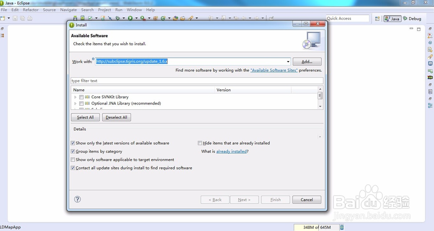Open the Console view sidebar icon
This screenshot has width=434, height=231.
[430, 64]
